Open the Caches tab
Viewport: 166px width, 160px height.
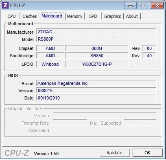[30, 16]
